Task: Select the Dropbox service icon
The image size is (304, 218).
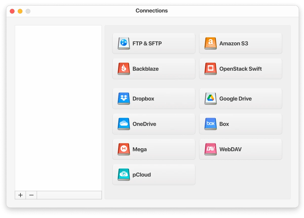Action: (x=123, y=99)
